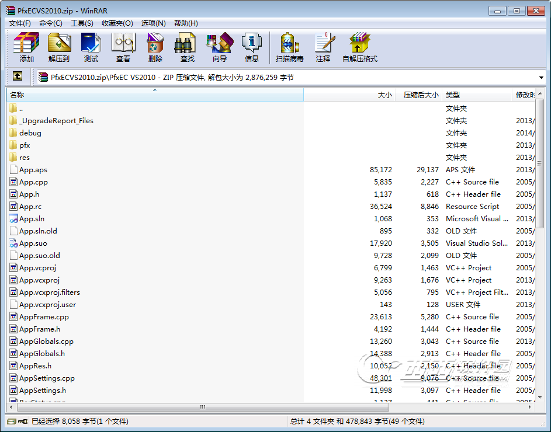551x432 pixels.
Task: Select the App.suo.old file name
Action: point(39,255)
